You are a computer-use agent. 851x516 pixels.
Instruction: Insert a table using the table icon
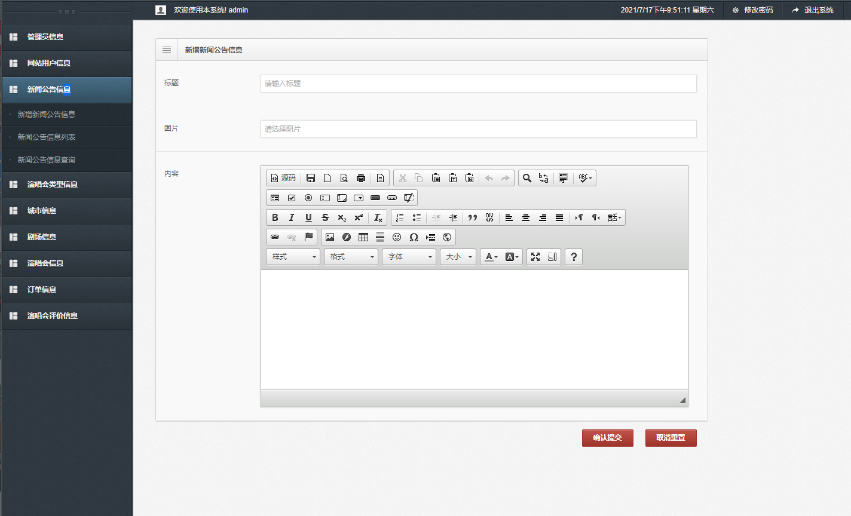coord(363,237)
